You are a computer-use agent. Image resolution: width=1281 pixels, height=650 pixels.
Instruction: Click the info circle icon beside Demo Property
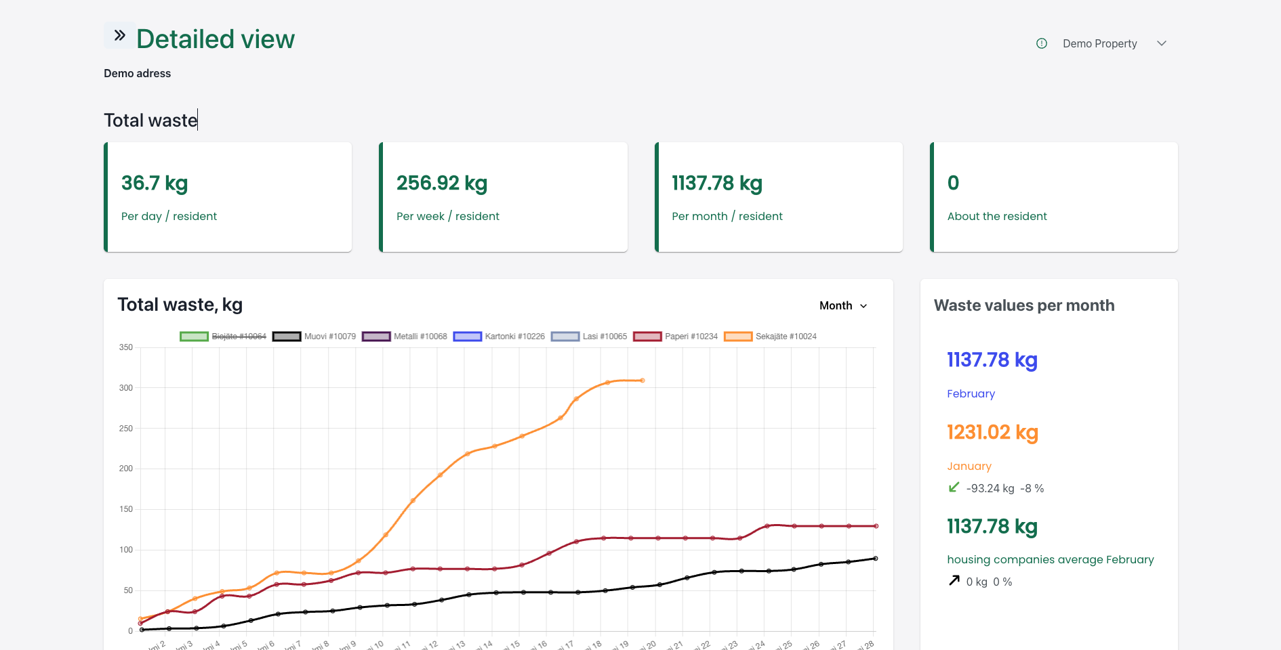pos(1041,43)
